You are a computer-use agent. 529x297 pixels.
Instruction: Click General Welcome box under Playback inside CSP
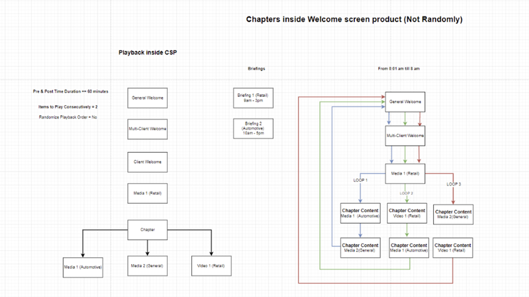(147, 98)
